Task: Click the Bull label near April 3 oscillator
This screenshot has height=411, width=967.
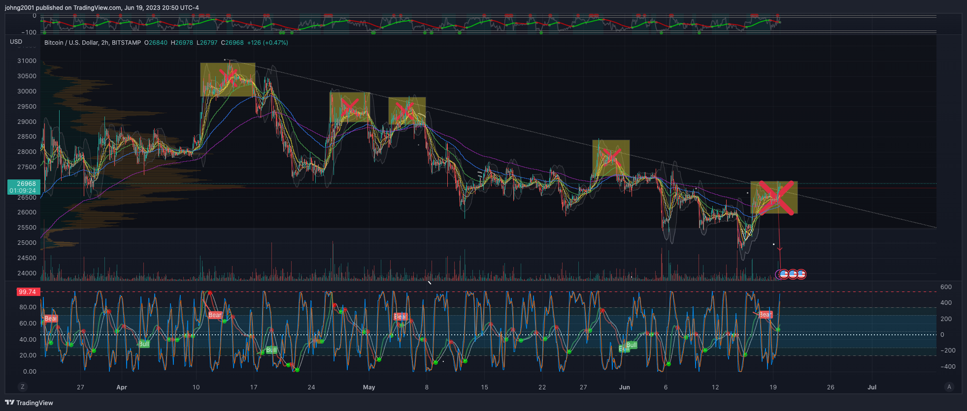Action: click(144, 344)
